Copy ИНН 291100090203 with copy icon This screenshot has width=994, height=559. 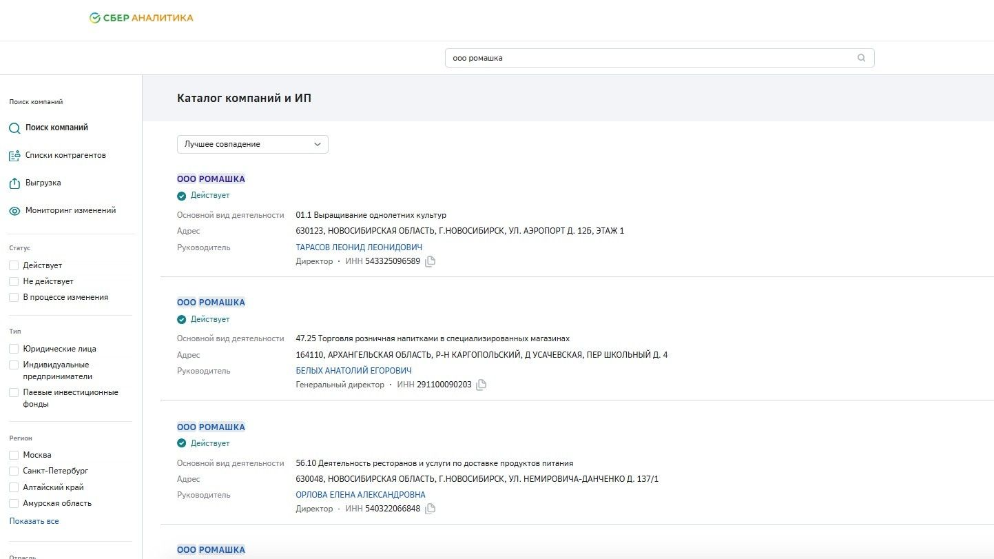[480, 385]
